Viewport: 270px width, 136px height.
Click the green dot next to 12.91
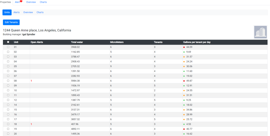click(184, 86)
